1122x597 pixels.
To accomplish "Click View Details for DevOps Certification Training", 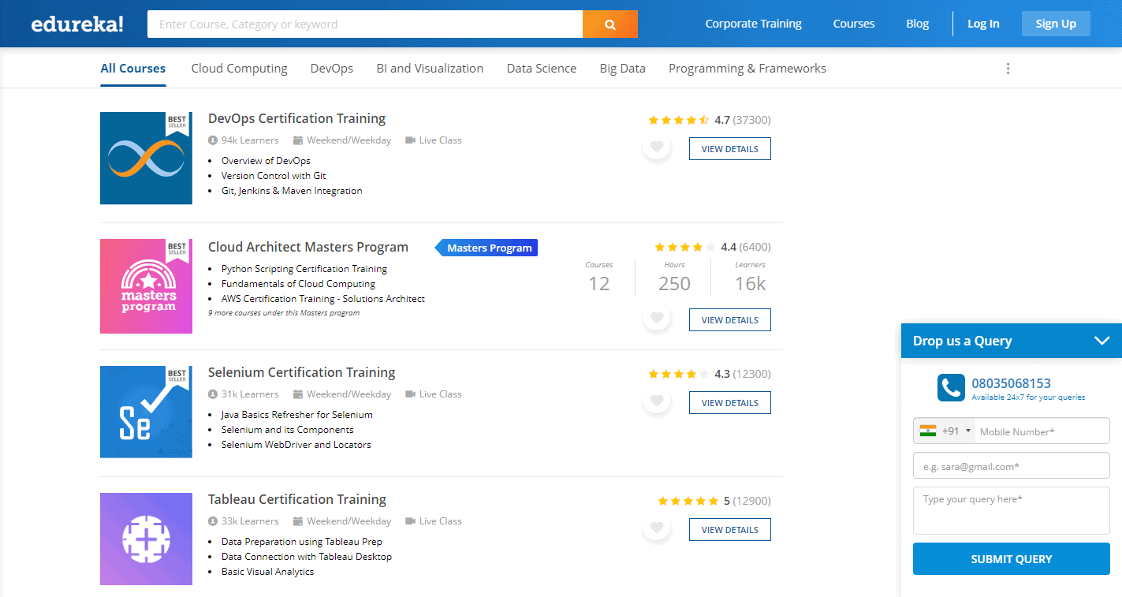I will (729, 149).
